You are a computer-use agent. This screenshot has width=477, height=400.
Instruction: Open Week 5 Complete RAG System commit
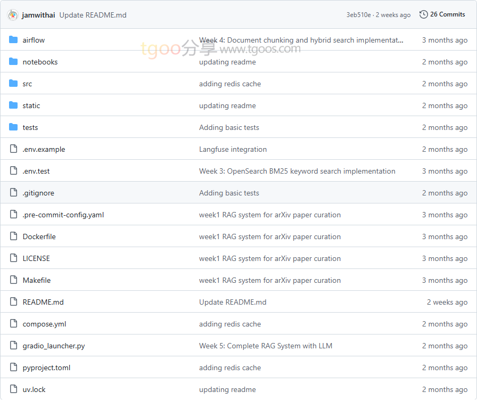click(x=265, y=346)
